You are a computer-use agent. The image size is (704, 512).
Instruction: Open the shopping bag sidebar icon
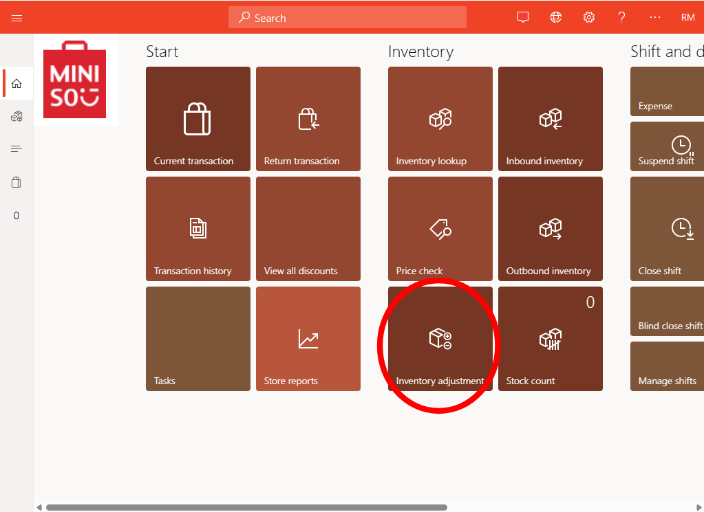(x=17, y=182)
